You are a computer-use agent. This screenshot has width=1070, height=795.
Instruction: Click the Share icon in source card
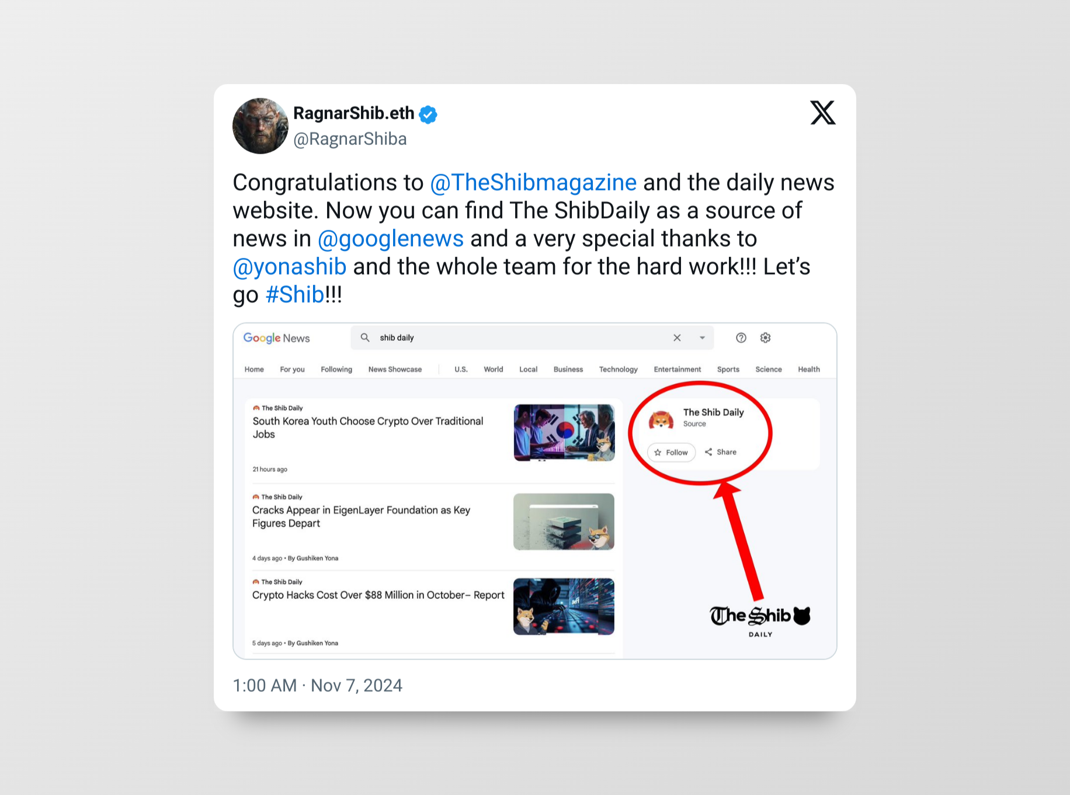tap(708, 452)
